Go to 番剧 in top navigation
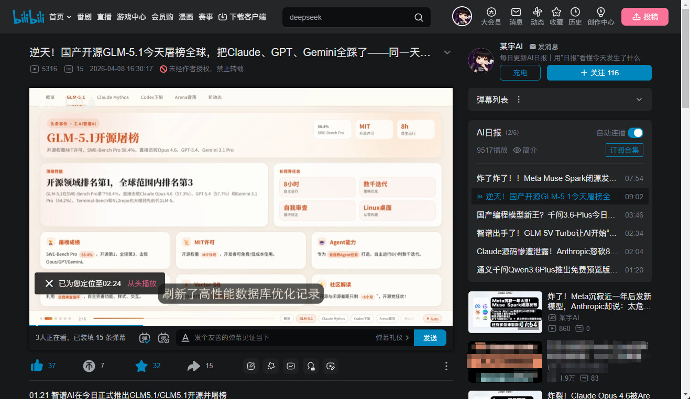 click(x=84, y=17)
